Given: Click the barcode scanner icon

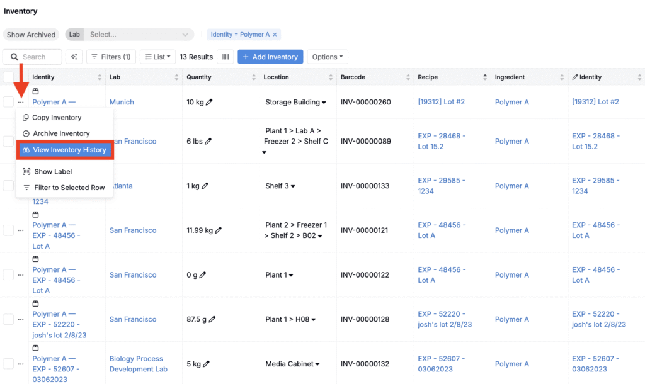Looking at the screenshot, I should pos(225,57).
